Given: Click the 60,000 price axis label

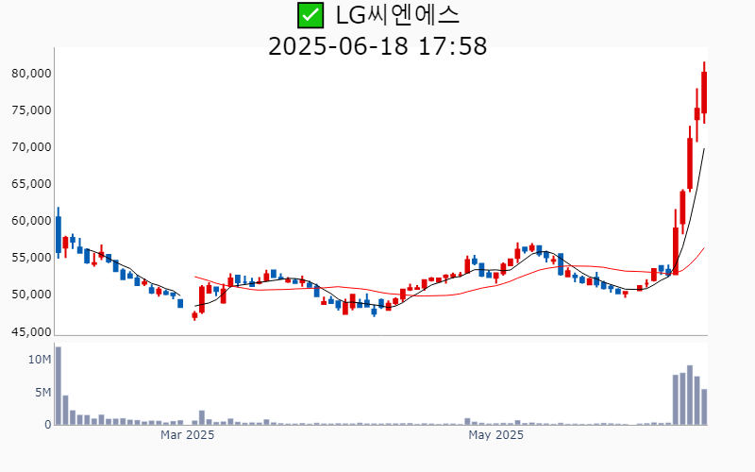Looking at the screenshot, I should point(31,221).
